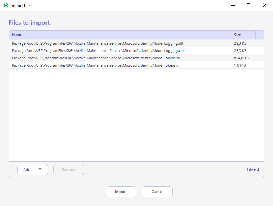Select the Microsoft.IdentityModel.Tokens.xml row
273x206 pixels.
136,65
